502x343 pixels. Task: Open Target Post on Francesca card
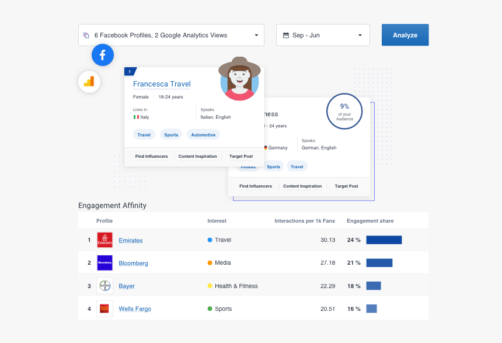click(x=241, y=157)
